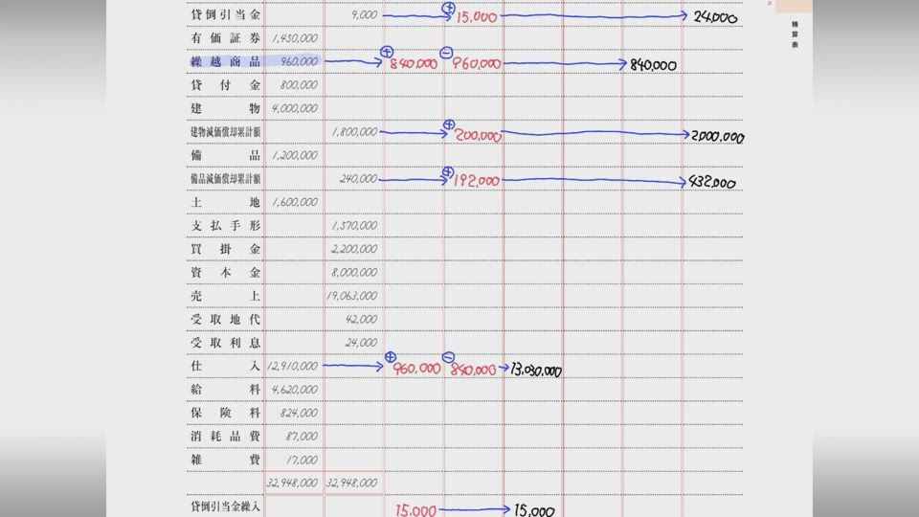This screenshot has width=919, height=517.
Task: Click the 貸倒引当金繰入 label at the bottom
Action: tap(225, 505)
